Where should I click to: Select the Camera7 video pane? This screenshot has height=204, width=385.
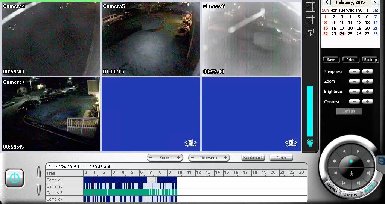pyautogui.click(x=51, y=114)
